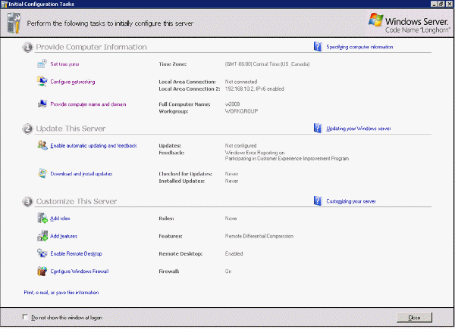Click Remote Differential Compression feature text
This screenshot has height=329, width=455.
(259, 236)
